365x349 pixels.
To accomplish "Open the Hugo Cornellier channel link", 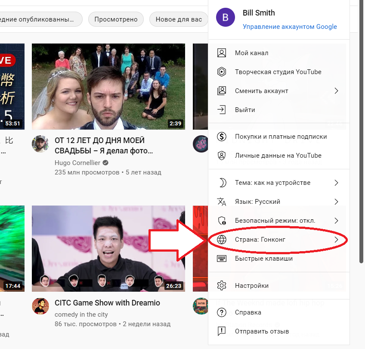I will (77, 163).
